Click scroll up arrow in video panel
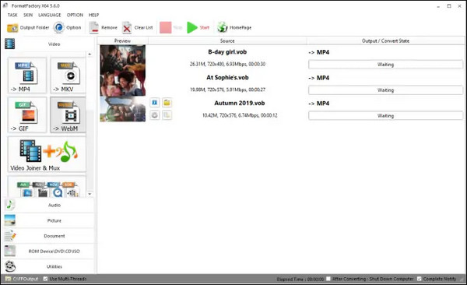Image resolution: width=467 pixels, height=285 pixels. [90, 55]
